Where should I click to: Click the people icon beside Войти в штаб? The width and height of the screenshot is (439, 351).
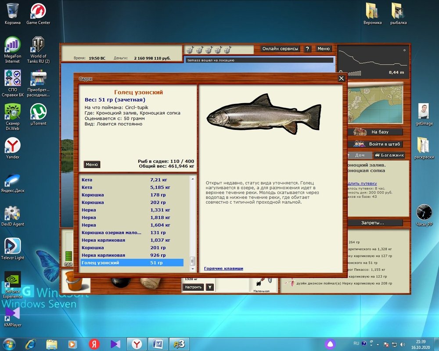tap(359, 144)
